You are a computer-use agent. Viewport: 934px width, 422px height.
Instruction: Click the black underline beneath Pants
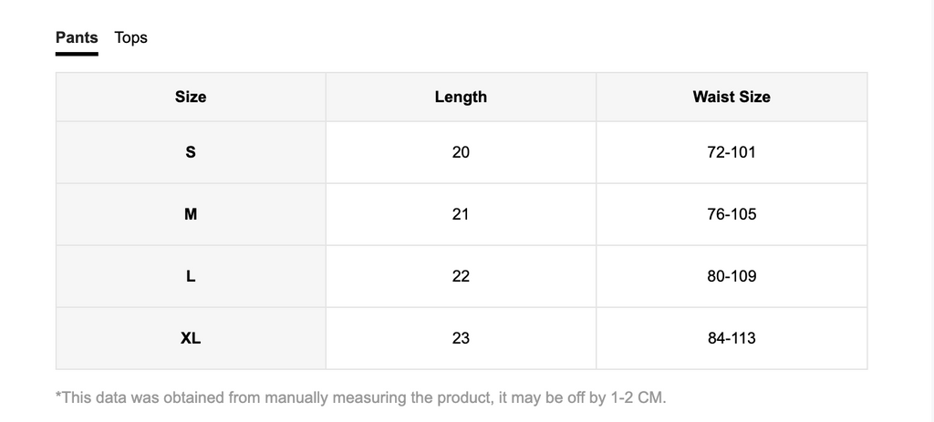coord(77,54)
